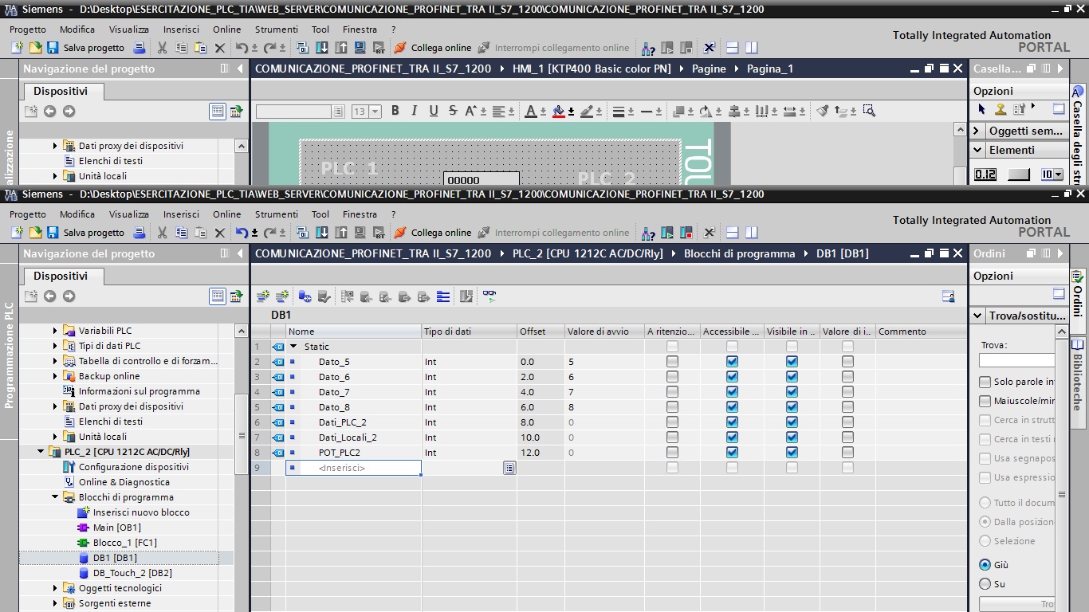Open Online menu in the lower window
Viewport: 1089px width, 612px height.
coord(226,214)
